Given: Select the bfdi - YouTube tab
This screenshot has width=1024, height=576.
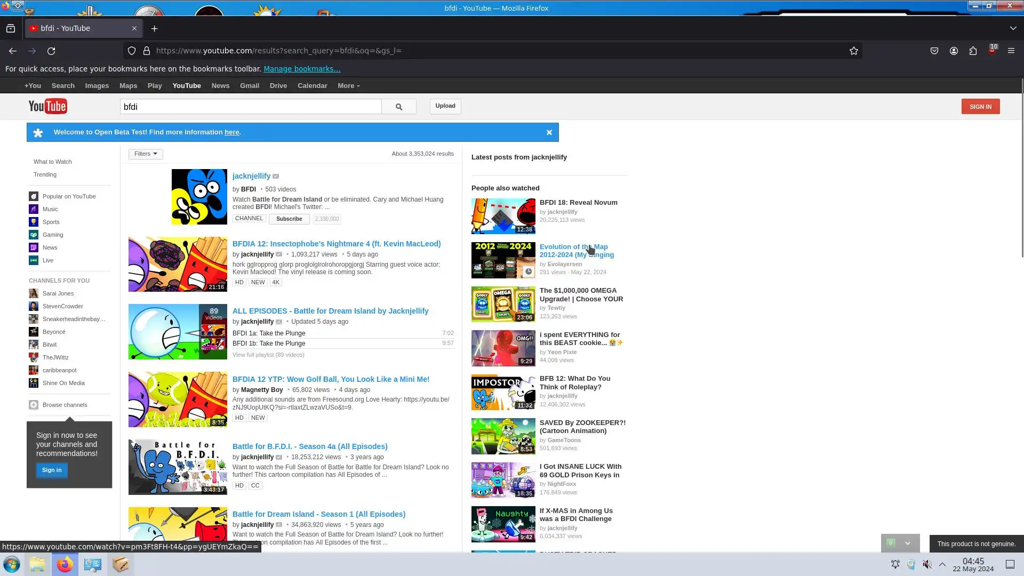Looking at the screenshot, I should click(x=80, y=28).
